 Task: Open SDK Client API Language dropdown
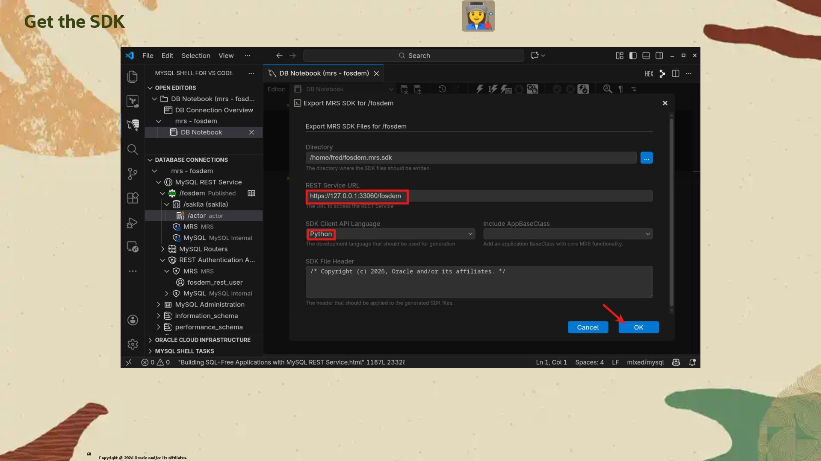click(390, 234)
